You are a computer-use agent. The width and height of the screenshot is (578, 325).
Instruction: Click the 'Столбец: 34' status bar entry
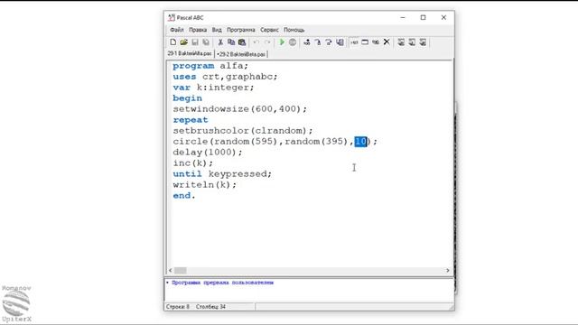[x=210, y=307]
